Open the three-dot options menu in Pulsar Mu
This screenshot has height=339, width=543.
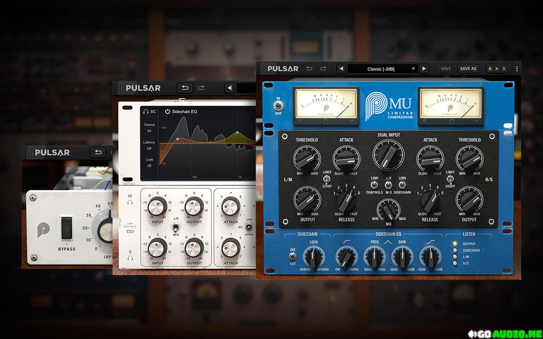tap(517, 69)
